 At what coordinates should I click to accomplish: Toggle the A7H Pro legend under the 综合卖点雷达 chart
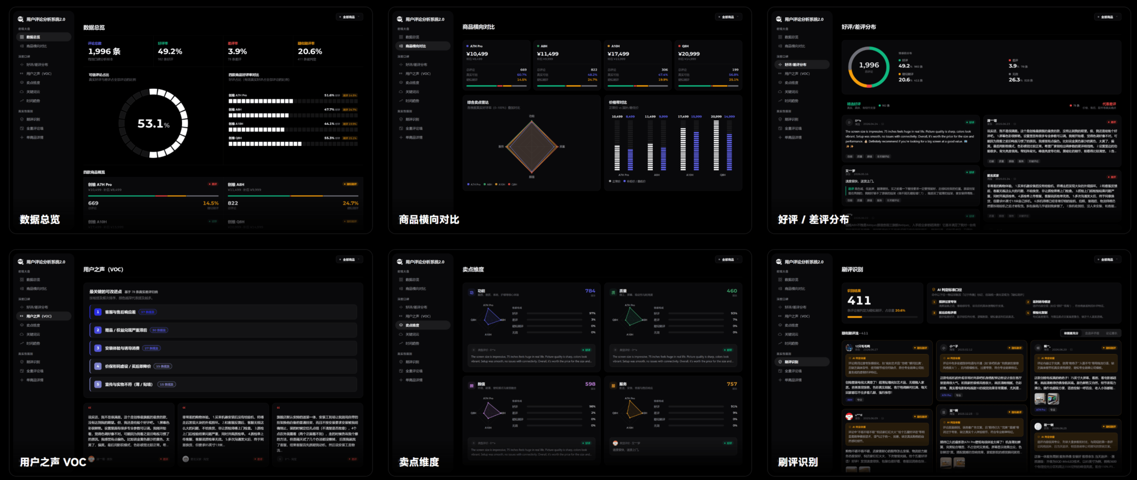[x=475, y=184]
